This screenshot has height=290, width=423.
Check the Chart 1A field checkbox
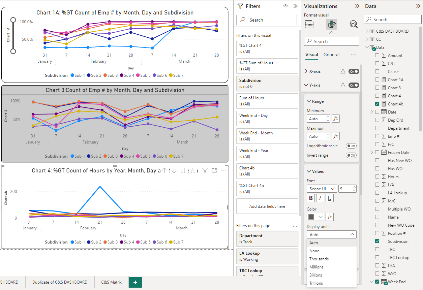coord(377,79)
